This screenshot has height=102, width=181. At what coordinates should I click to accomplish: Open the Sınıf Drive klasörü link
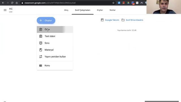[134, 20]
